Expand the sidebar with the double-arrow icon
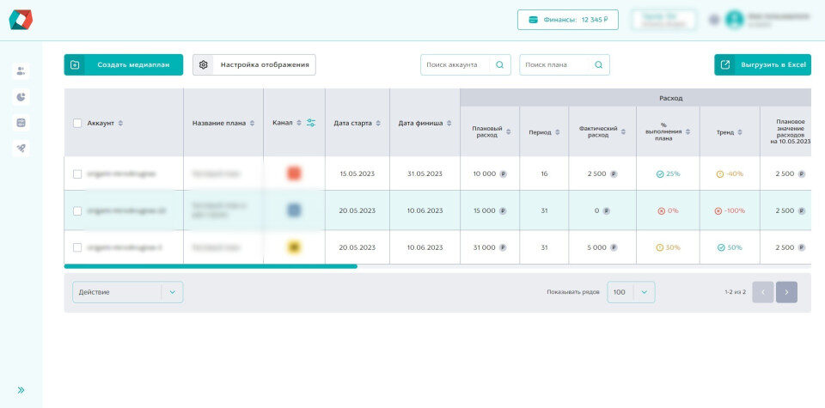The image size is (825, 408). coord(21,390)
